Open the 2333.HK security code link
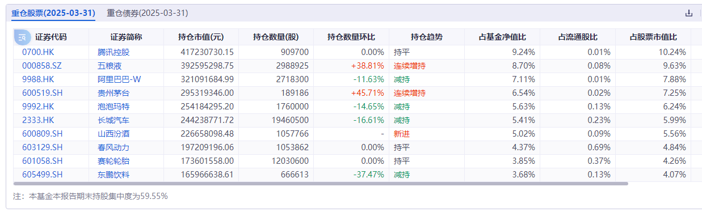Viewport: 702px width, 212px height. point(38,120)
